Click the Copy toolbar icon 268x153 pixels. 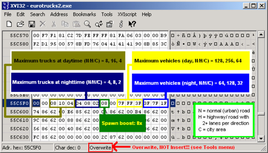pyautogui.click(x=65, y=24)
